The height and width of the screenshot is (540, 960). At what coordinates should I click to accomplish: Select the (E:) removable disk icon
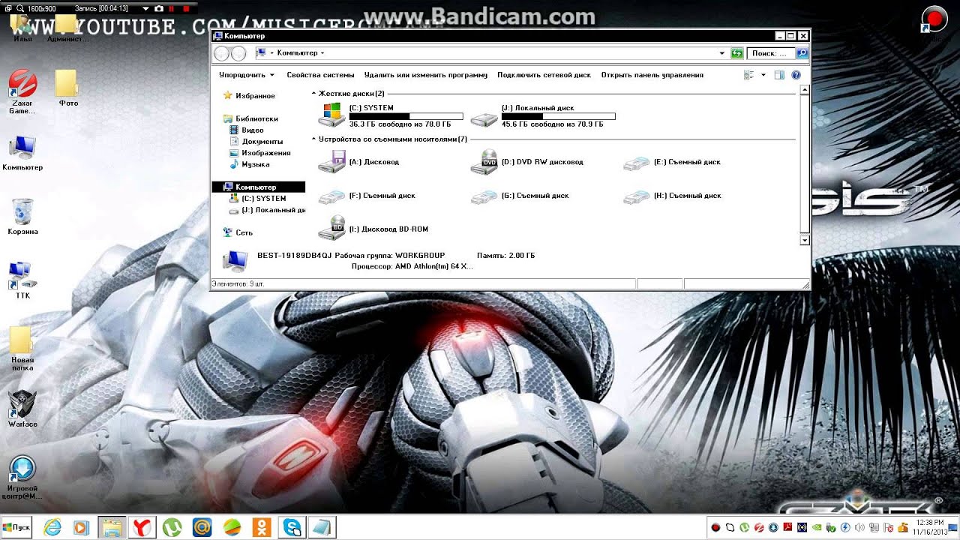coord(637,163)
